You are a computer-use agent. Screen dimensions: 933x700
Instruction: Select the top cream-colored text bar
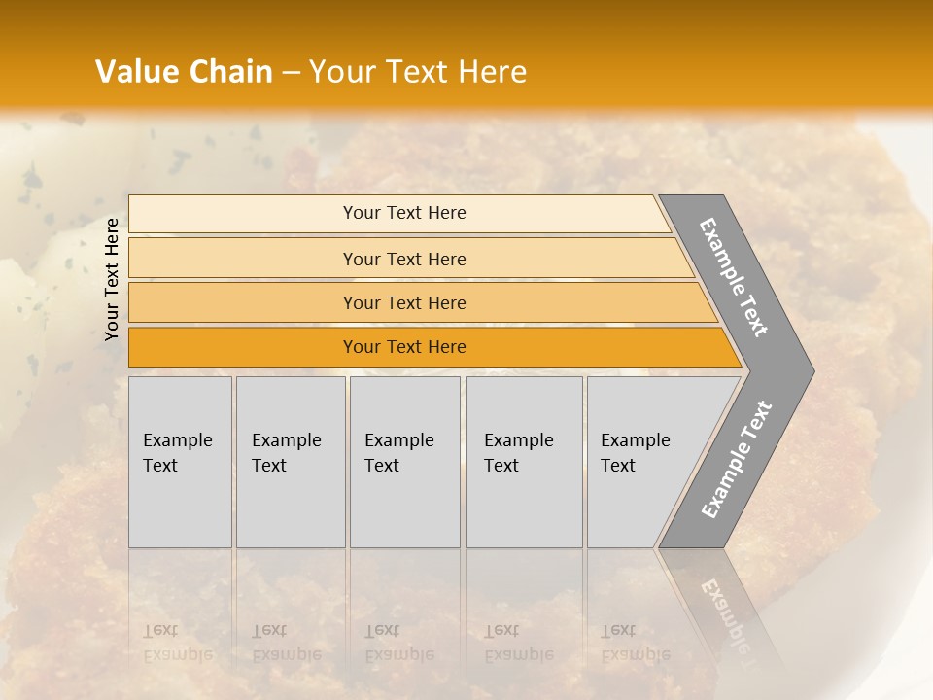pyautogui.click(x=403, y=213)
